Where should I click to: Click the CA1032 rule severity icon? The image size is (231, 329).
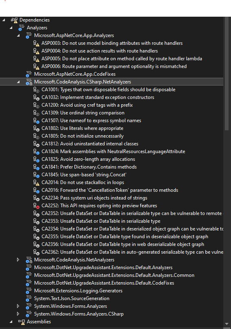36,98
